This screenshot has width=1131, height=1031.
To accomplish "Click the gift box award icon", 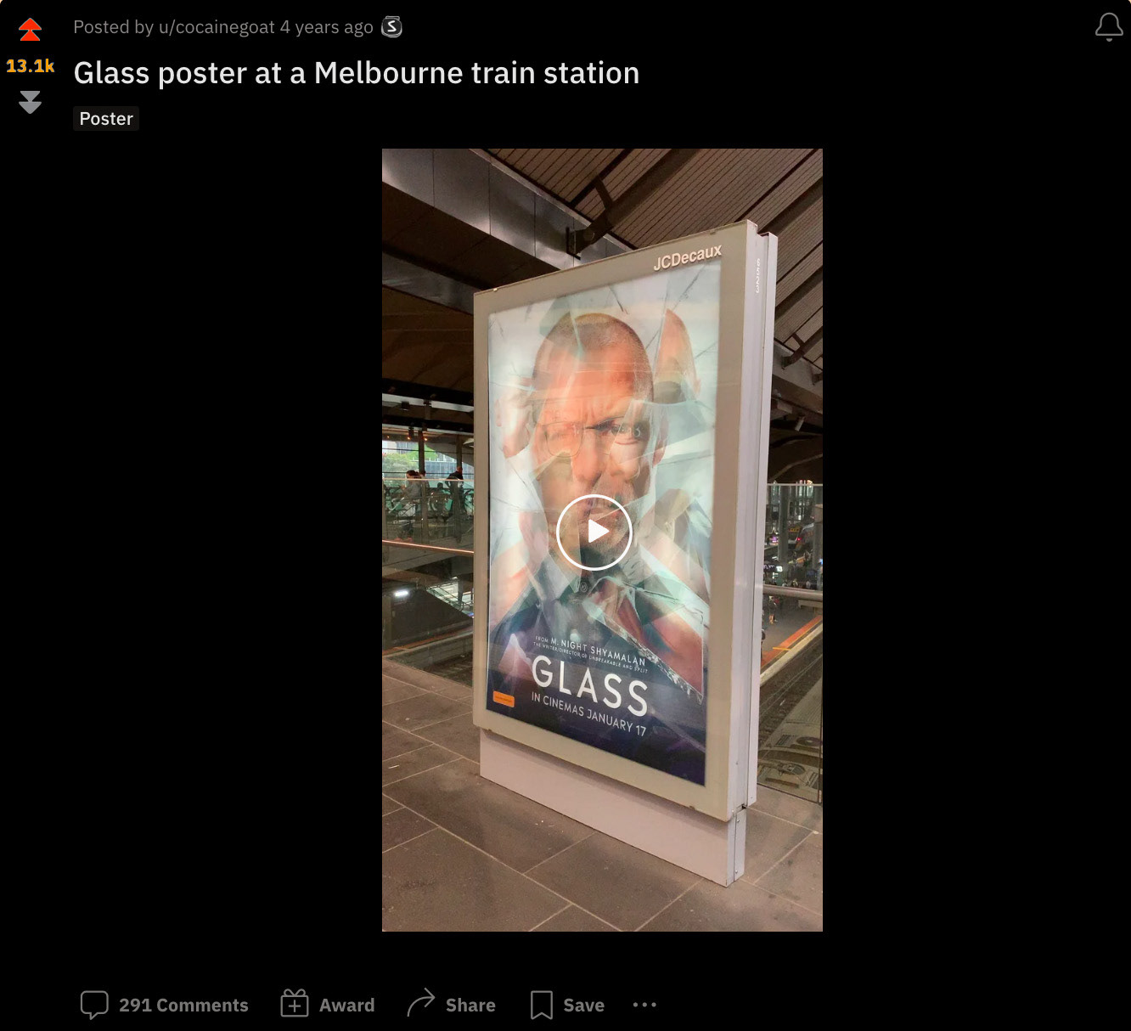I will (295, 1004).
